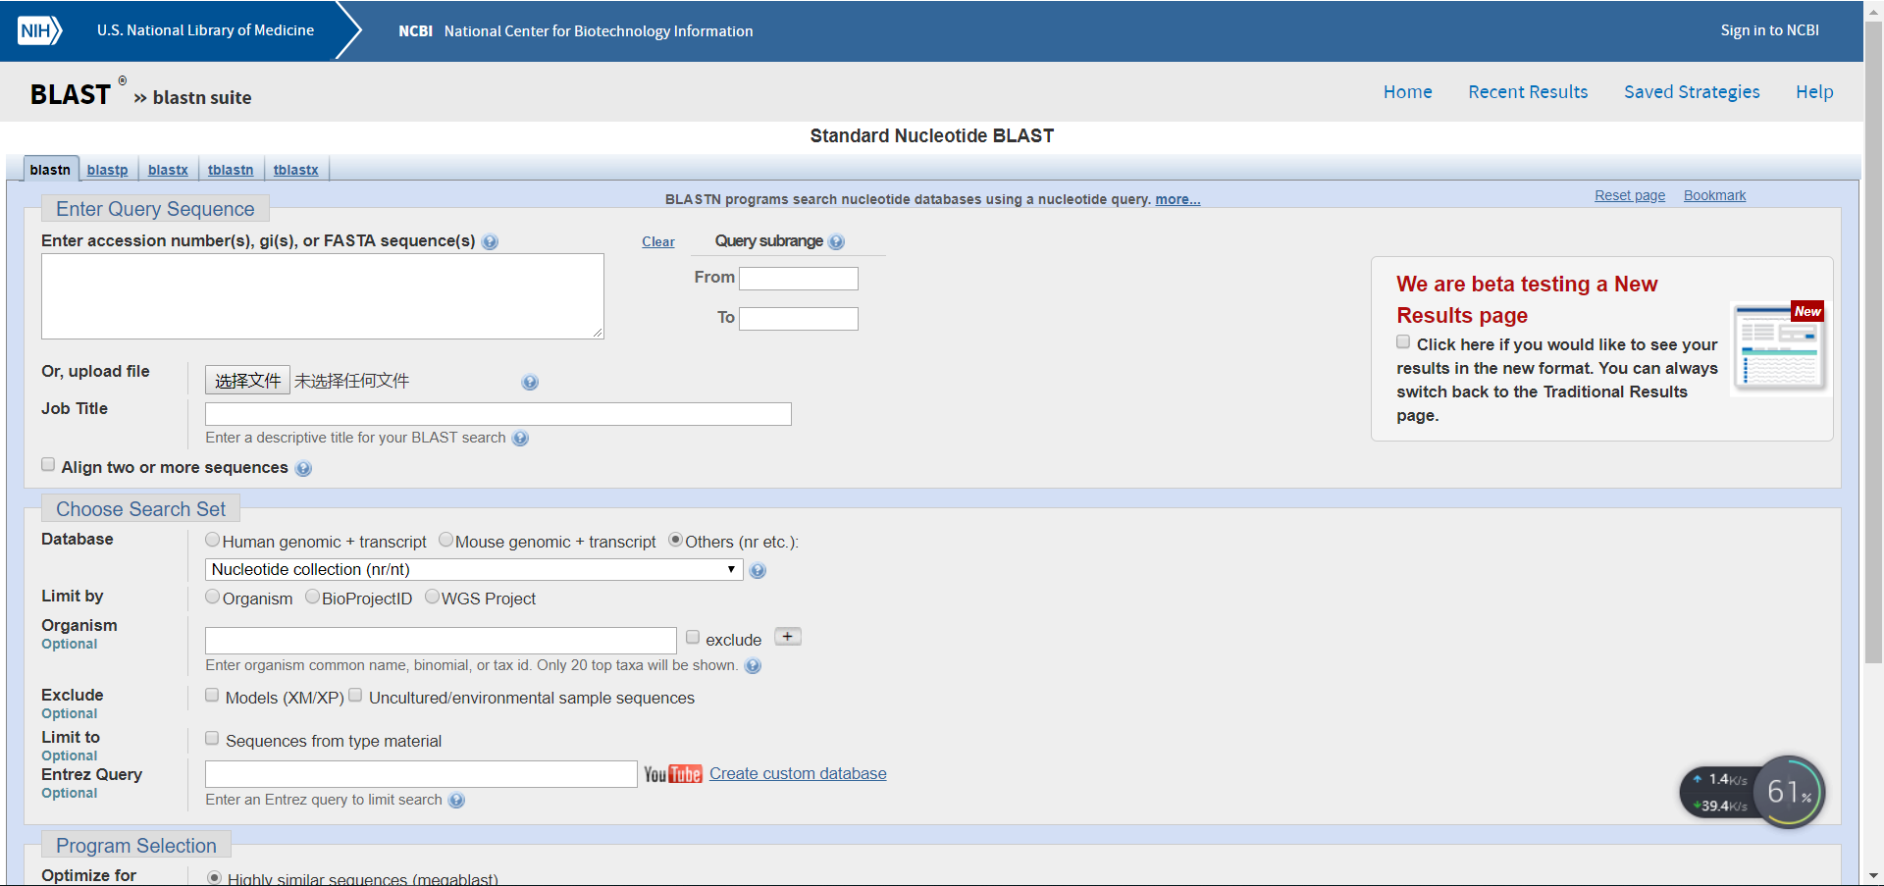Tick the organism exclude checkbox

coord(693,638)
